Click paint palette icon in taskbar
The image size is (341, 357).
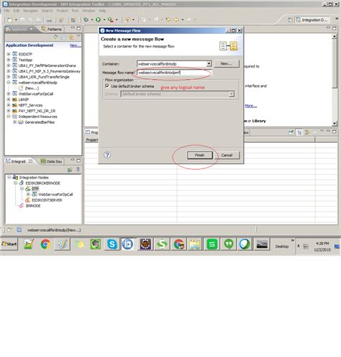(x=62, y=244)
